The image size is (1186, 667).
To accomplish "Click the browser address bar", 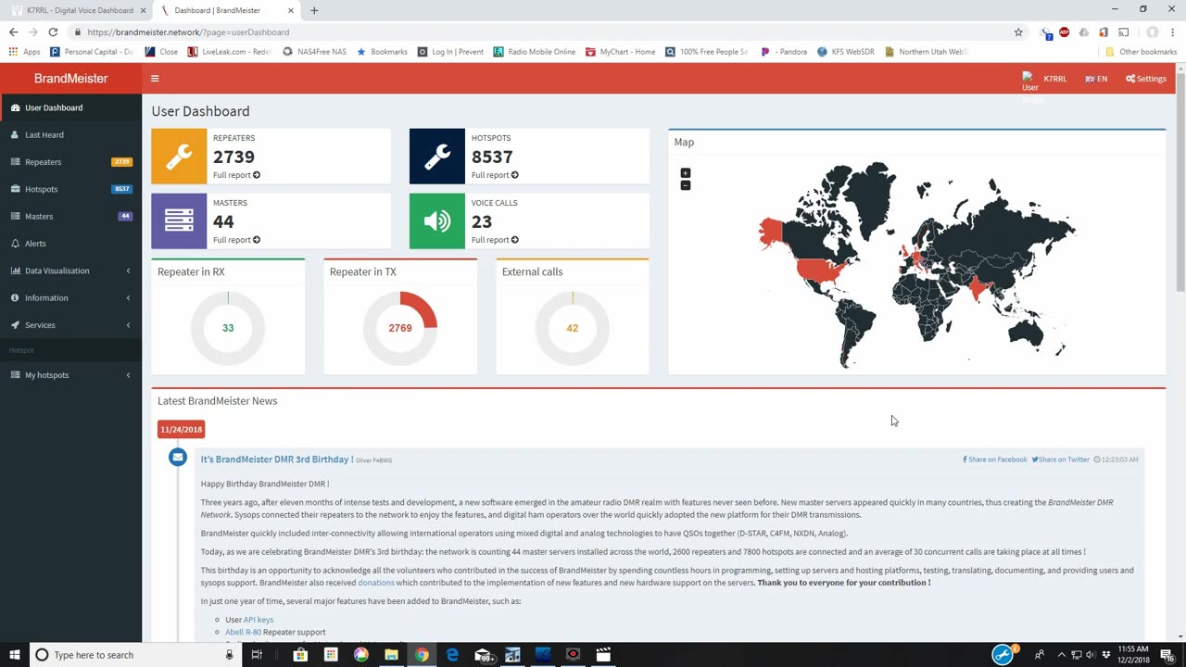I will coord(547,31).
